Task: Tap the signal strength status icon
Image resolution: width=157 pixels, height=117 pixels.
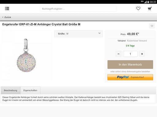Action: 145,2
